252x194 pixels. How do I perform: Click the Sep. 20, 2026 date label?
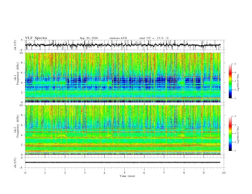[x=89, y=38]
